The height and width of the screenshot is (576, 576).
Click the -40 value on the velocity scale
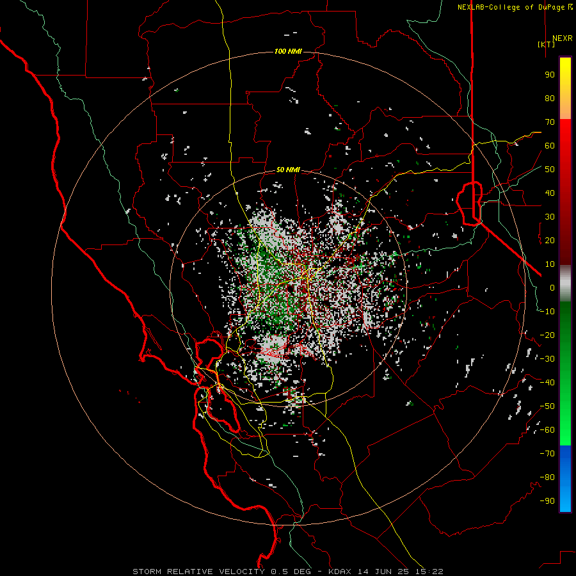pos(547,383)
